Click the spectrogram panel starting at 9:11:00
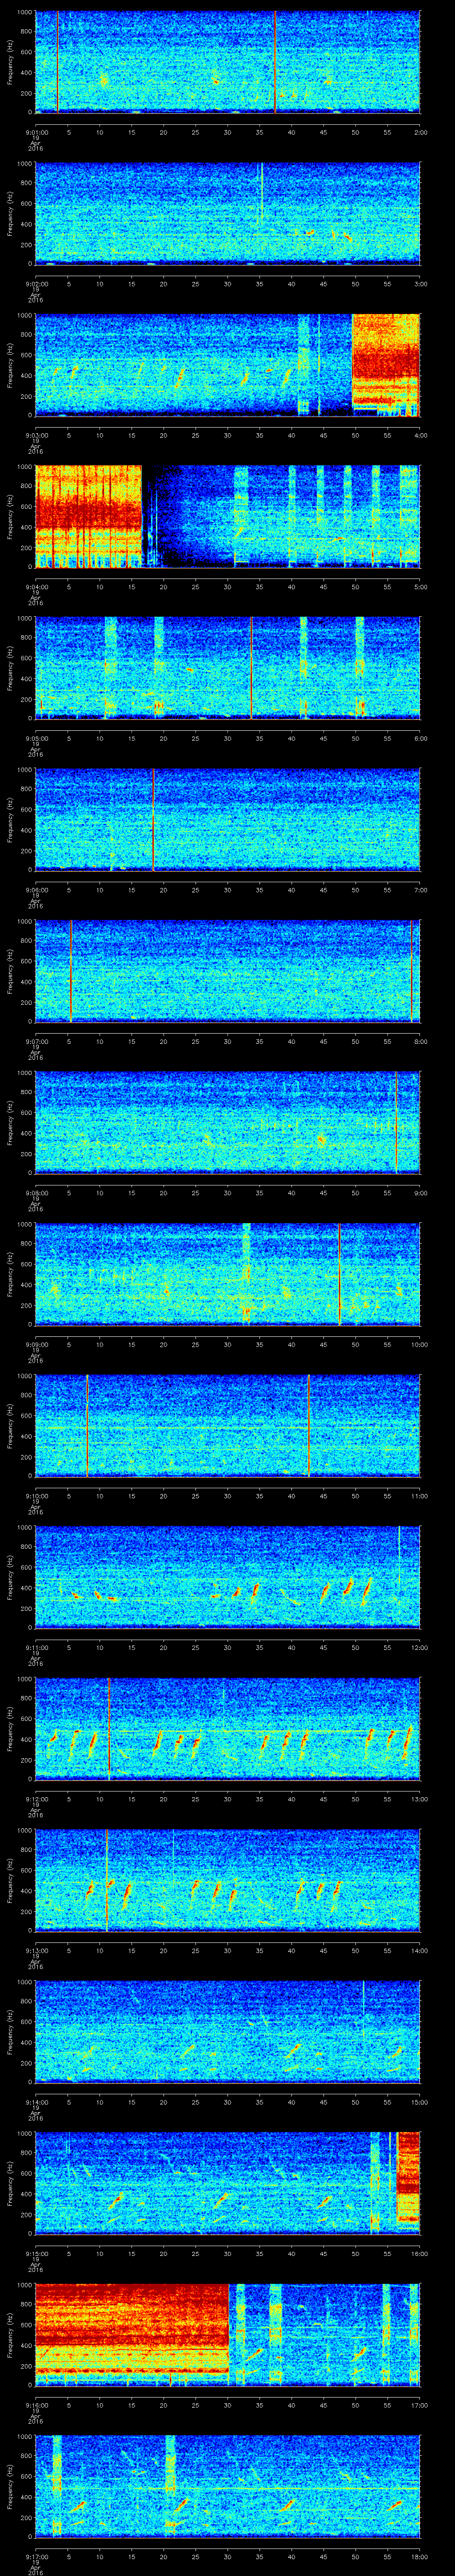This screenshot has width=455, height=2576. 228,1577
